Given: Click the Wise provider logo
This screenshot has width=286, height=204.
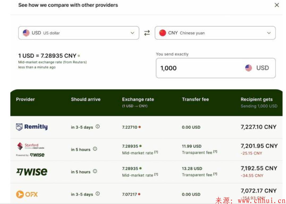Looking at the screenshot, I should coord(32,172).
